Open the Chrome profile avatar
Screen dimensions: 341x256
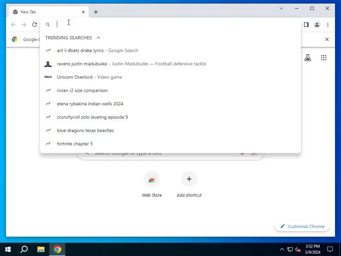pos(317,25)
